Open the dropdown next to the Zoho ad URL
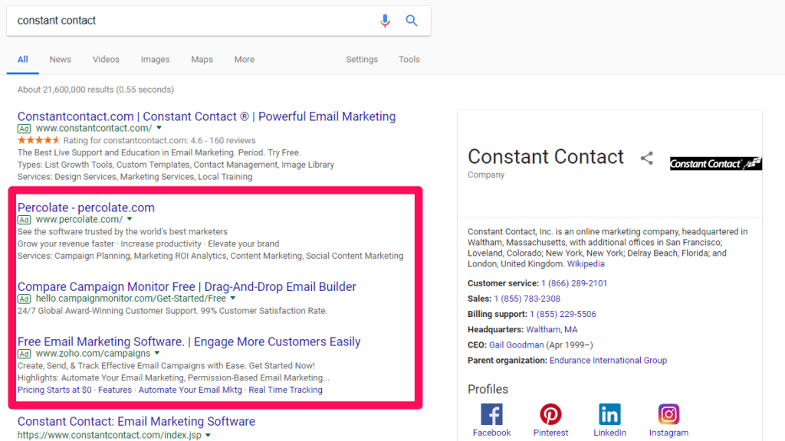This screenshot has height=441, width=785. click(x=157, y=354)
